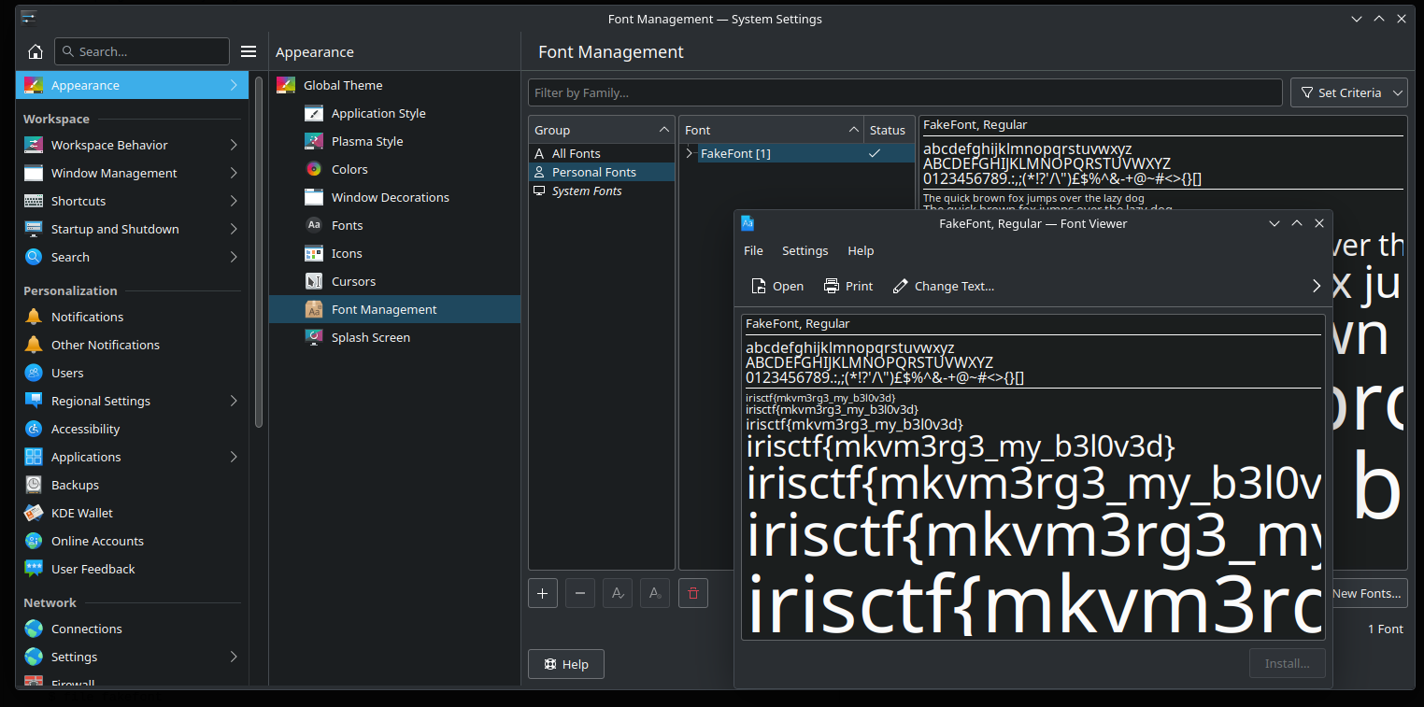The width and height of the screenshot is (1424, 707).
Task: Expand the Regional Settings chevron
Action: pyautogui.click(x=234, y=401)
